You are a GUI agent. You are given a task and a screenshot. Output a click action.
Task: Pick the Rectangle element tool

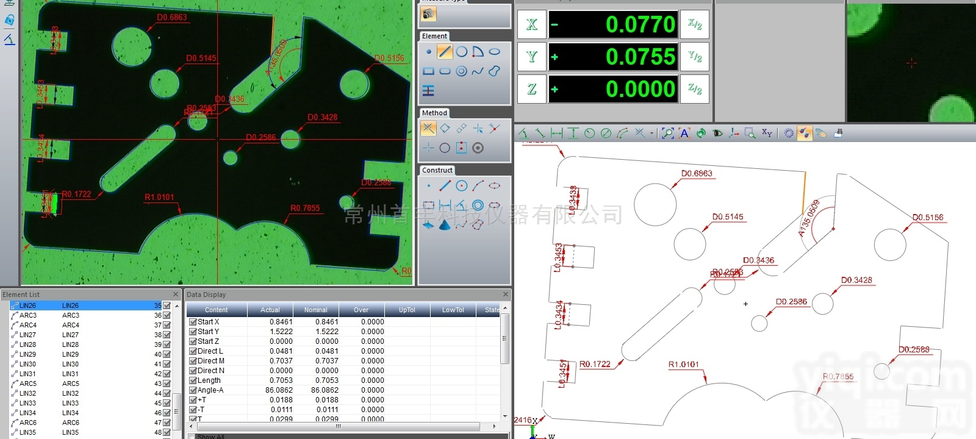[428, 71]
